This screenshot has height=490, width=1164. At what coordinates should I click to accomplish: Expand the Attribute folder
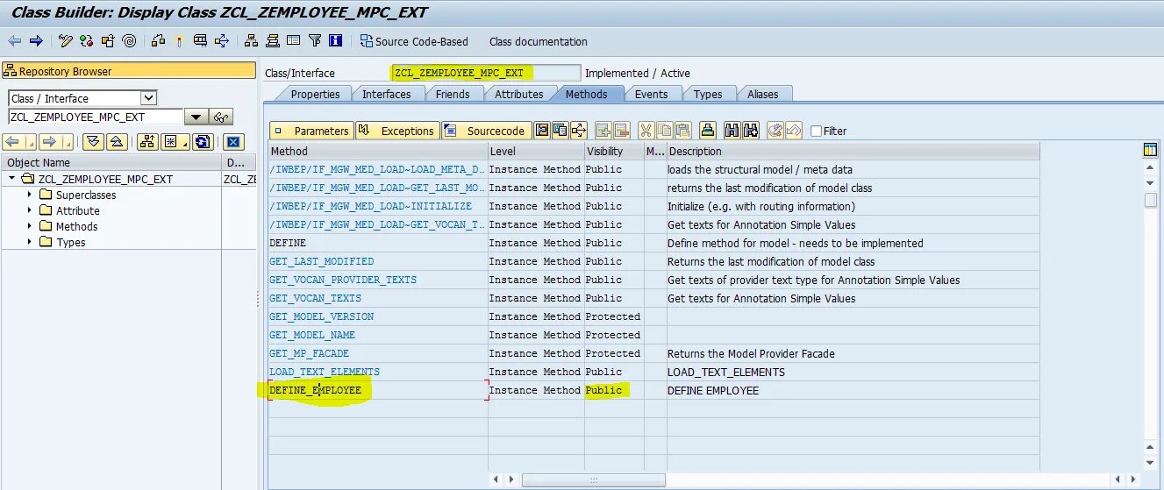click(29, 210)
